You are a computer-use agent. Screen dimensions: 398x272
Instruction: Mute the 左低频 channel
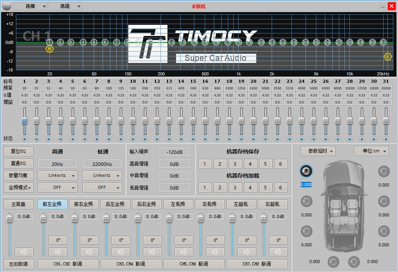coord(184,251)
